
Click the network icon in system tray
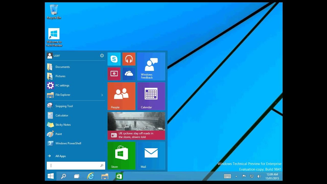pyautogui.click(x=252, y=176)
